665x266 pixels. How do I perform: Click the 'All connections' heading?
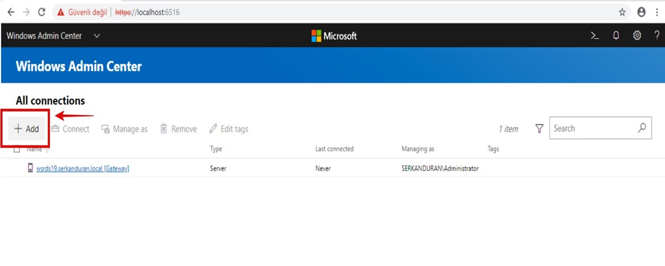tap(50, 101)
